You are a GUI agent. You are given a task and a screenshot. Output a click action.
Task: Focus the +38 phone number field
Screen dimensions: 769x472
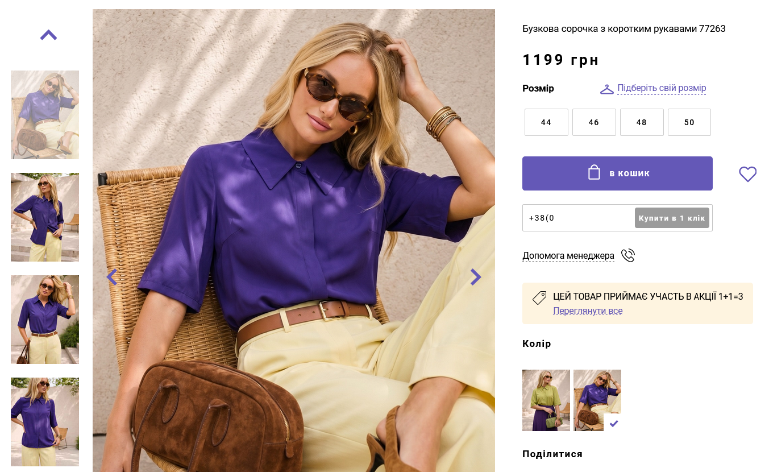[578, 218]
